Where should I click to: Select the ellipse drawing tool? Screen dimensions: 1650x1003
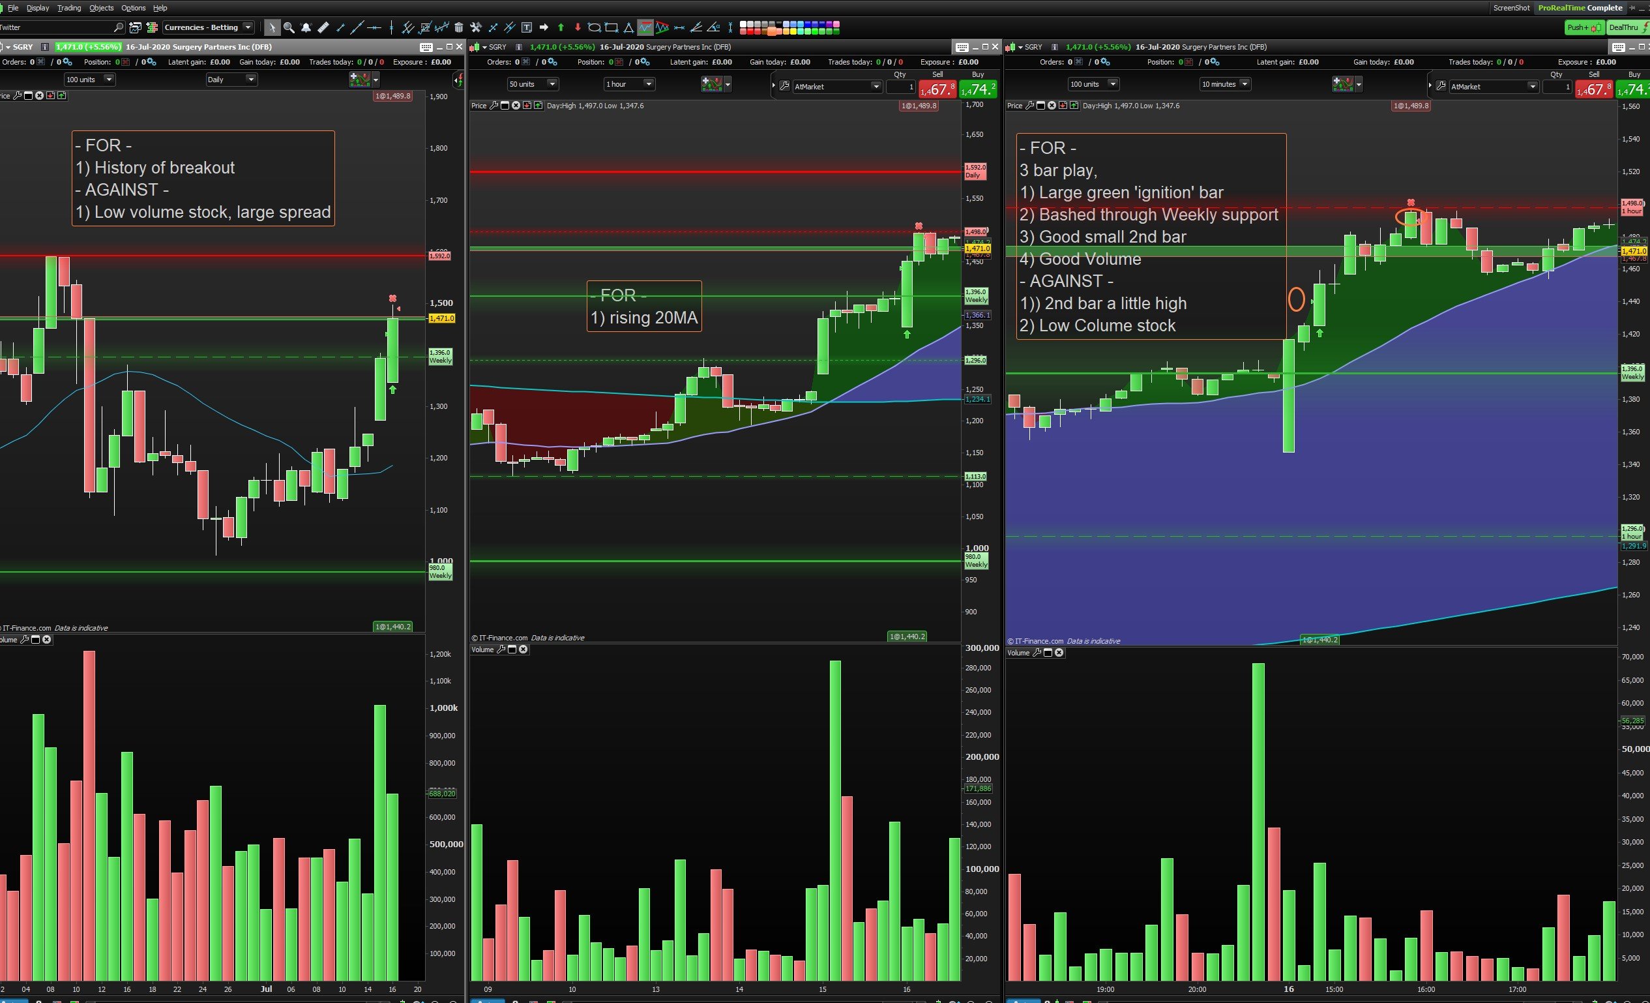(594, 27)
